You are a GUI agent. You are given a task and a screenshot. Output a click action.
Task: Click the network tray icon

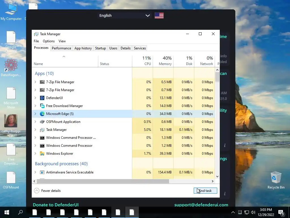247,212
